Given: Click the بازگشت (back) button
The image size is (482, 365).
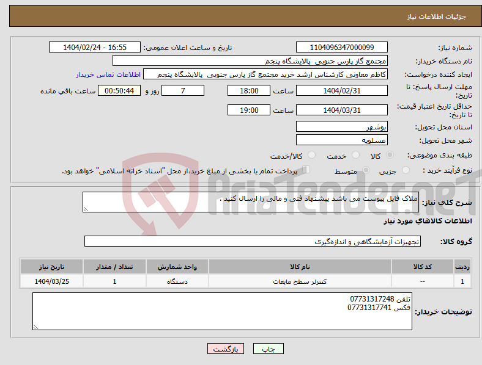Looking at the screenshot, I should pos(226,349).
